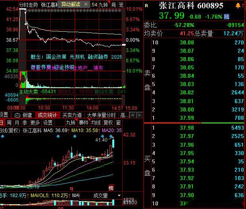Click sell level 10 price 38.08
Viewport: 246px width, 209px height.
pos(187,42)
